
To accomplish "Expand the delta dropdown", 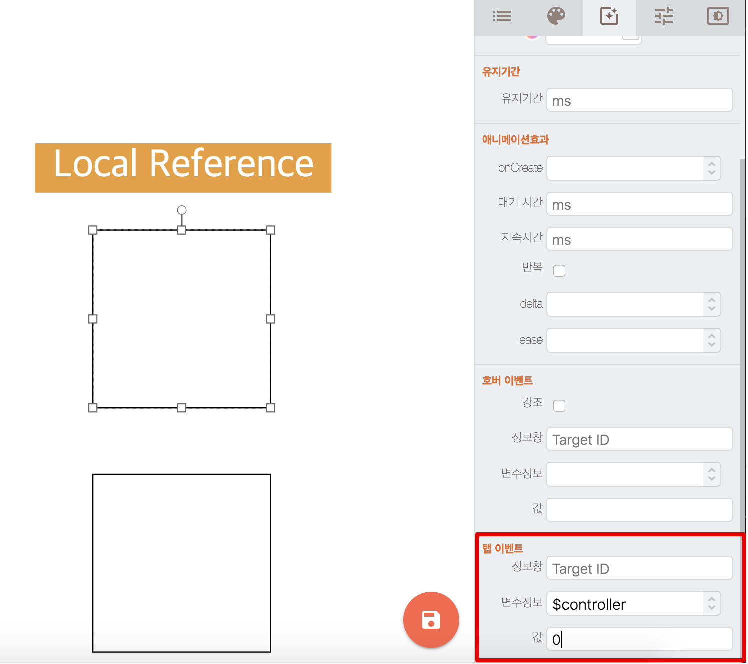I will click(x=633, y=304).
